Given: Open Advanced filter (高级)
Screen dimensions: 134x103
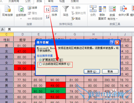Looking at the screenshot, I should click(x=76, y=19).
